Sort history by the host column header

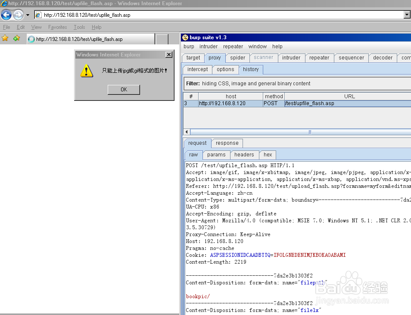pos(230,96)
